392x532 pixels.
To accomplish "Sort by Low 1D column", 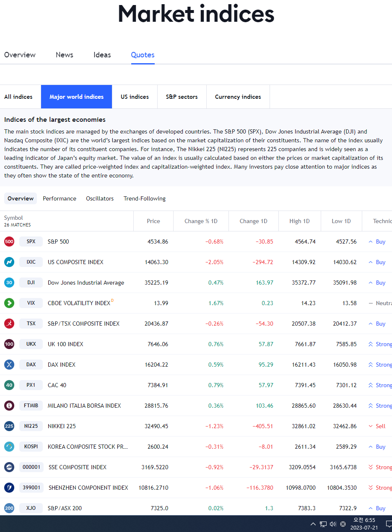I will pyautogui.click(x=341, y=221).
